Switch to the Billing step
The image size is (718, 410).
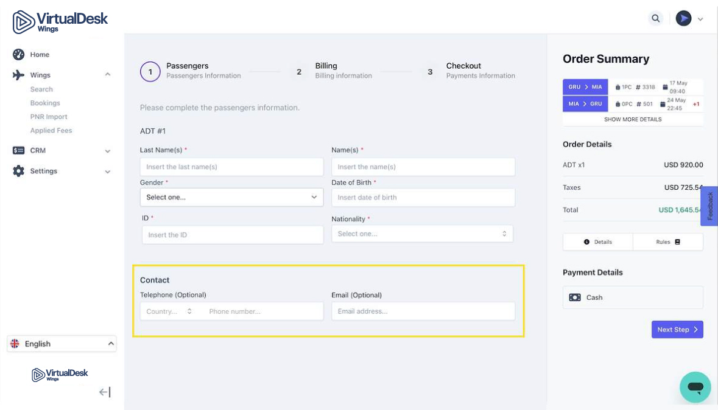(326, 66)
